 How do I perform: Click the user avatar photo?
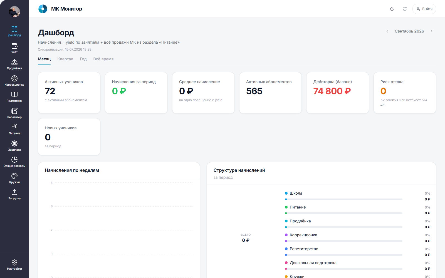pos(14,12)
